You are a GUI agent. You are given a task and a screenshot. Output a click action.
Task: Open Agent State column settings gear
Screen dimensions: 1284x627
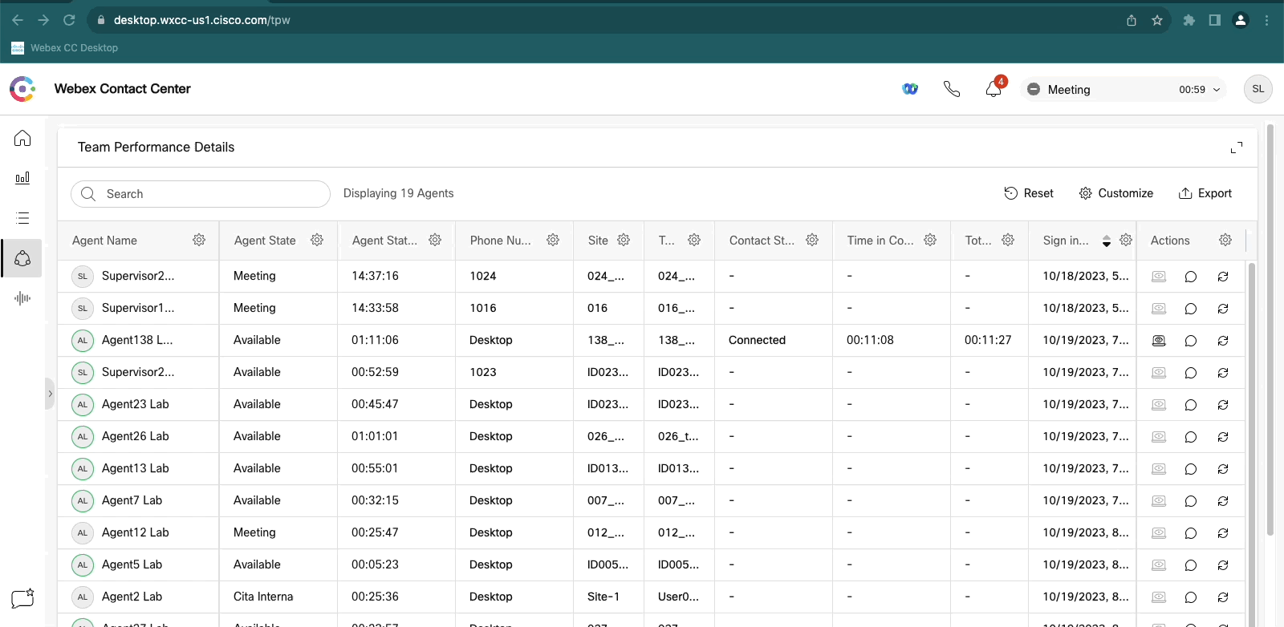(317, 241)
